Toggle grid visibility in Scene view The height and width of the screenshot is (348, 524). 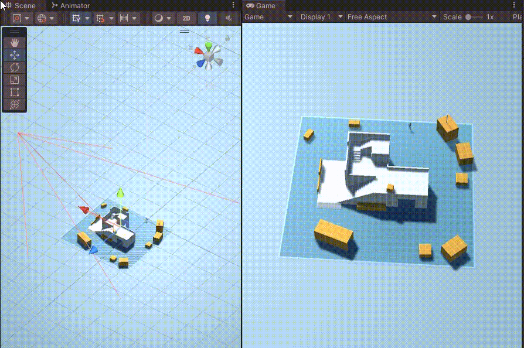pos(76,18)
